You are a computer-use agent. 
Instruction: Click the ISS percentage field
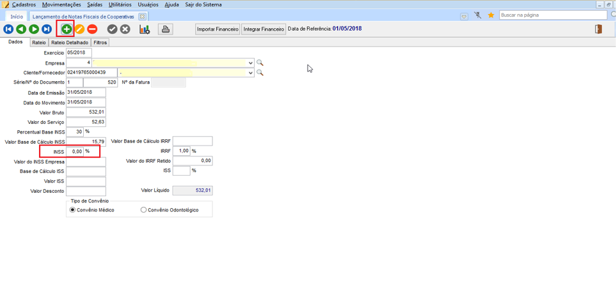pyautogui.click(x=182, y=171)
